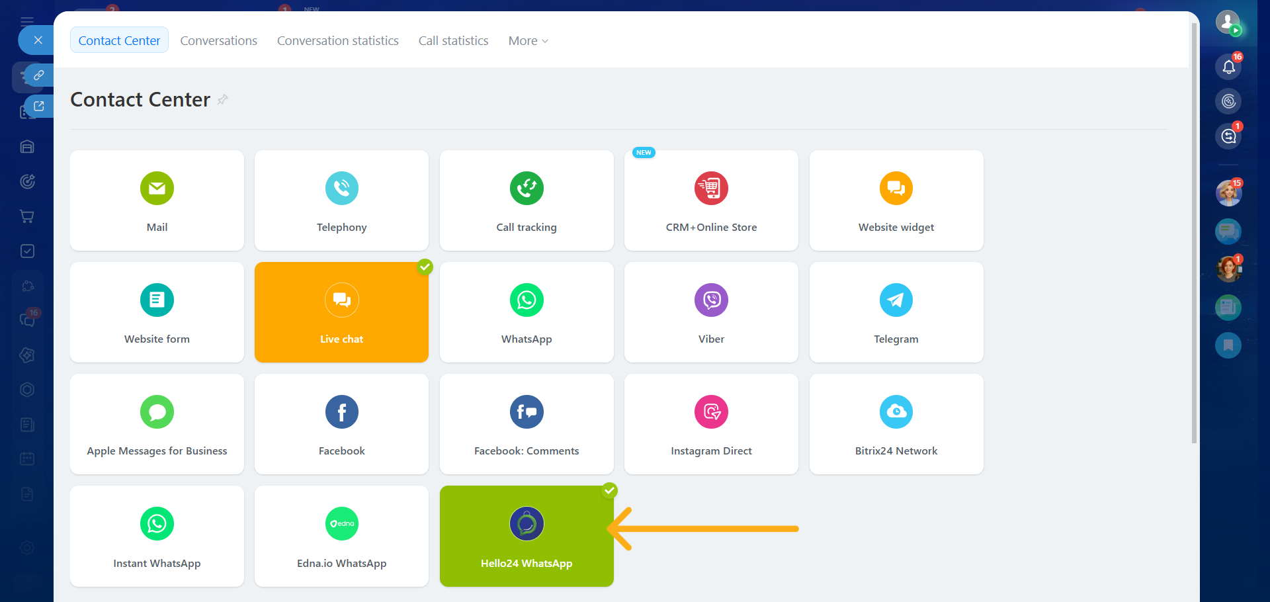
Task: Open the user profile avatar menu
Action: pos(1228,22)
